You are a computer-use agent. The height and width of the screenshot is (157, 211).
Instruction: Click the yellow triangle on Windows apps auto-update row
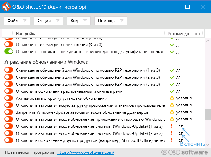click(172, 119)
